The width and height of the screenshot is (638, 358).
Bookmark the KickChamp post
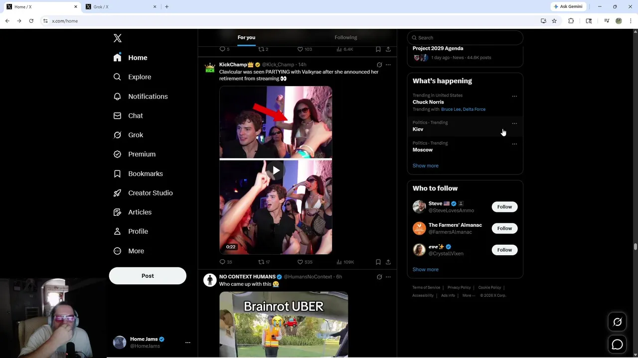click(x=378, y=262)
